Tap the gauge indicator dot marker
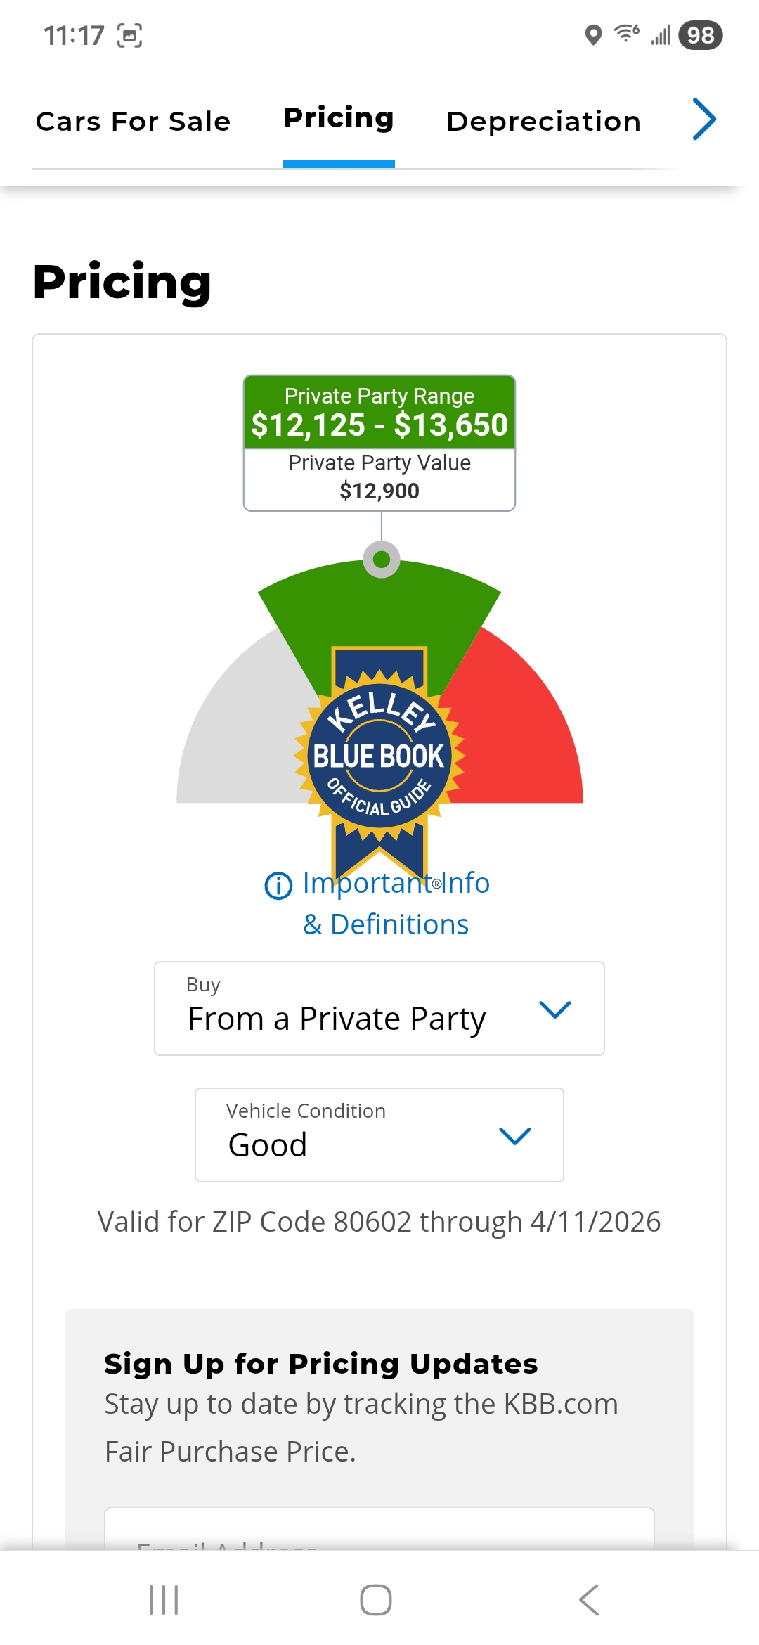Screen dimensions: 759x1645 click(382, 560)
